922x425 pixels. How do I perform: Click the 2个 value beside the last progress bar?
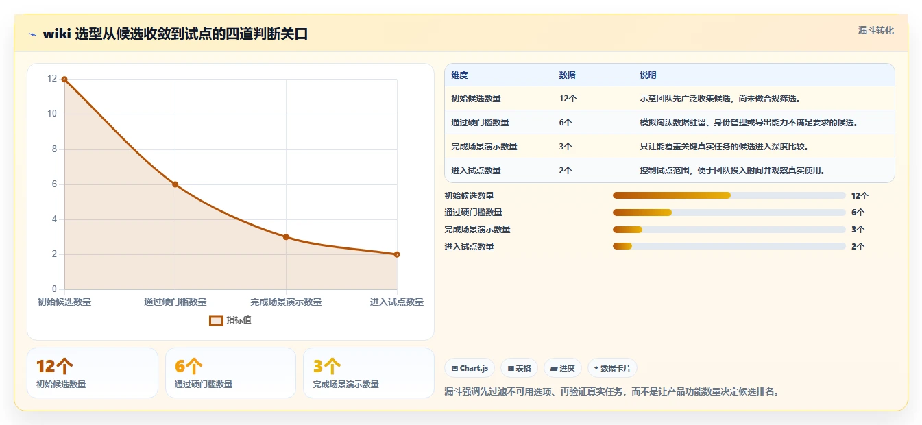(x=858, y=247)
